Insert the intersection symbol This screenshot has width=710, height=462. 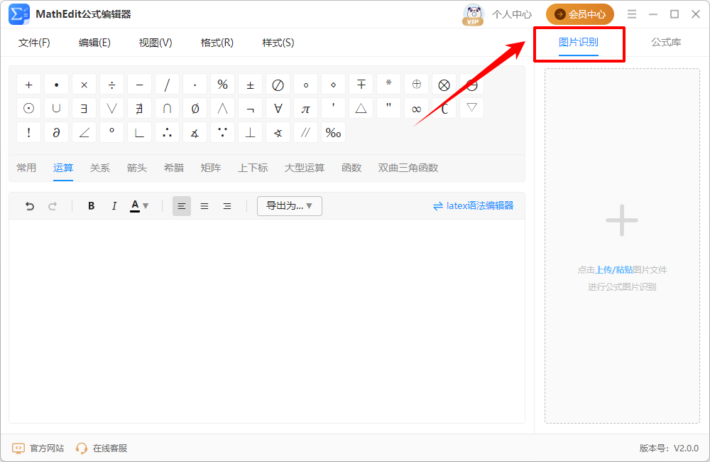pyautogui.click(x=167, y=108)
